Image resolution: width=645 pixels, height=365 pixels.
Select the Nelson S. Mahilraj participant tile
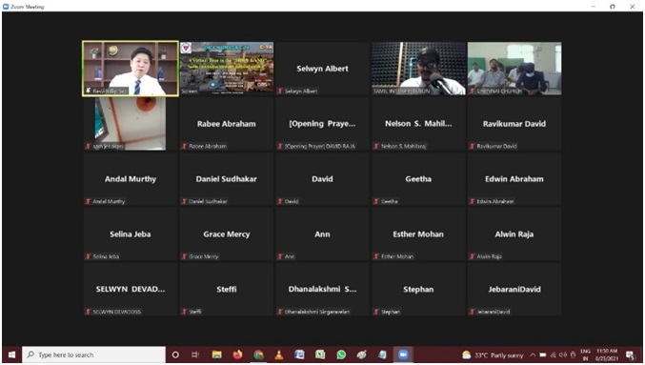pyautogui.click(x=418, y=124)
